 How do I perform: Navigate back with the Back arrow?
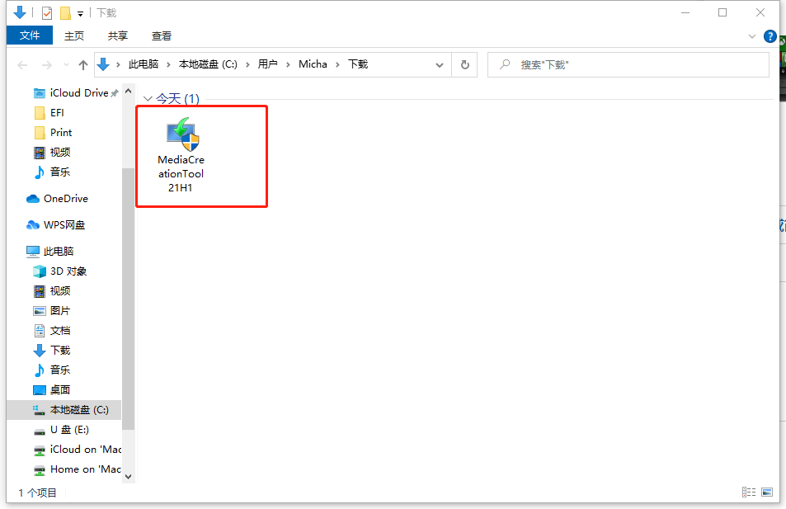pyautogui.click(x=22, y=65)
